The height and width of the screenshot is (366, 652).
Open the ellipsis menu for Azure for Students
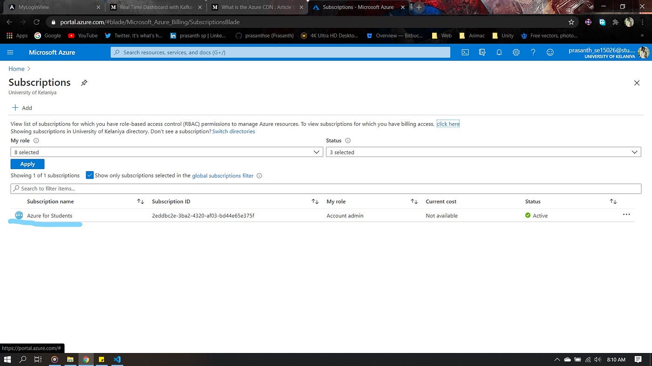click(x=626, y=215)
